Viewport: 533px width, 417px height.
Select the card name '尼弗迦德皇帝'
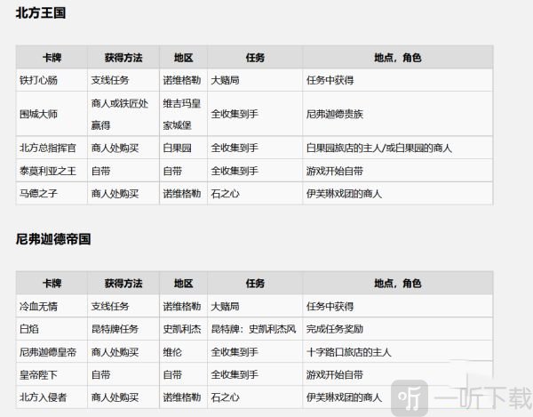48,352
